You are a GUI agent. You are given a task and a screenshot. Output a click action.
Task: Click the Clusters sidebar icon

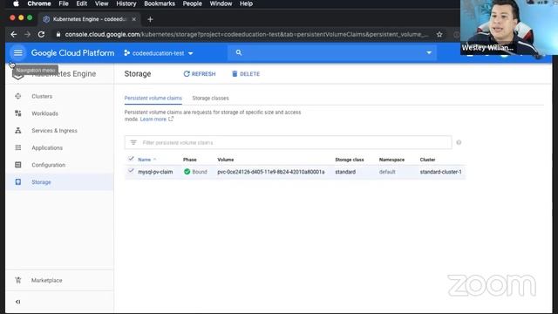(17, 96)
